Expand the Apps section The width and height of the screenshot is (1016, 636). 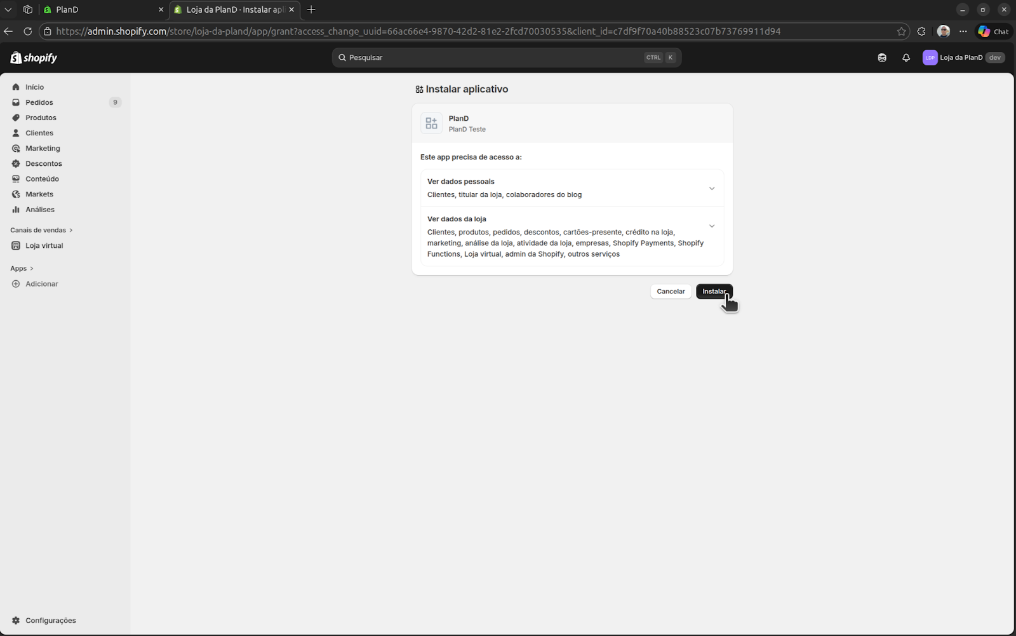click(22, 268)
